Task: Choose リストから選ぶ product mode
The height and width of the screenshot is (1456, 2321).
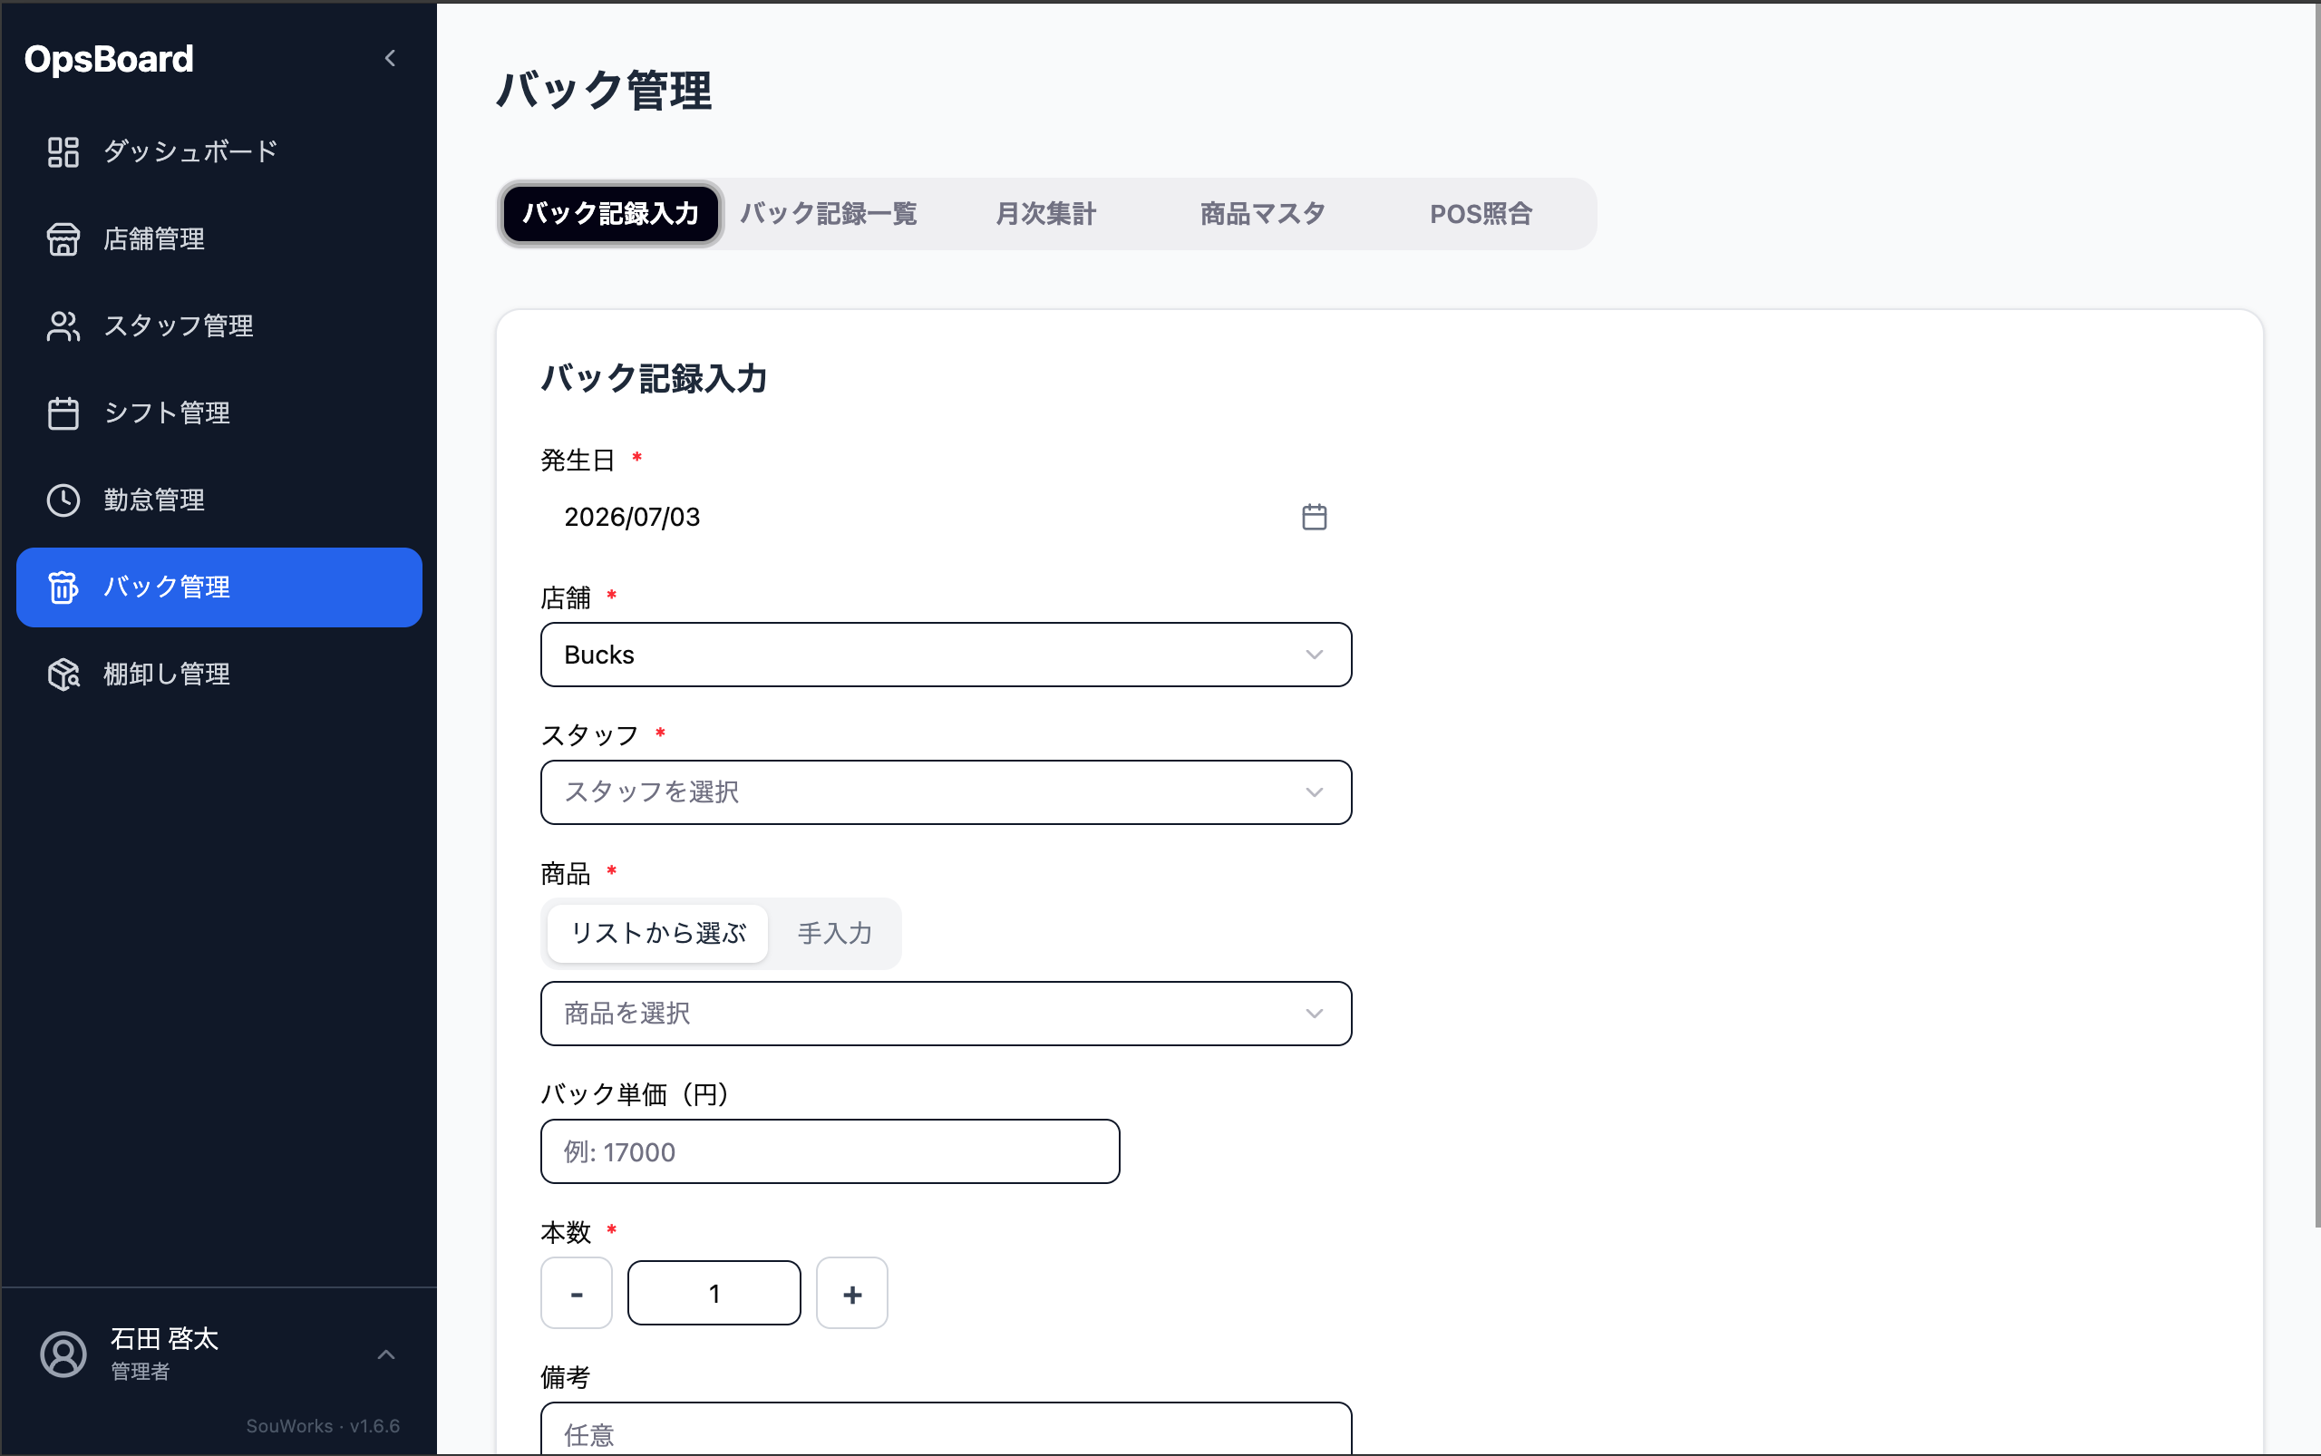Action: tap(658, 933)
